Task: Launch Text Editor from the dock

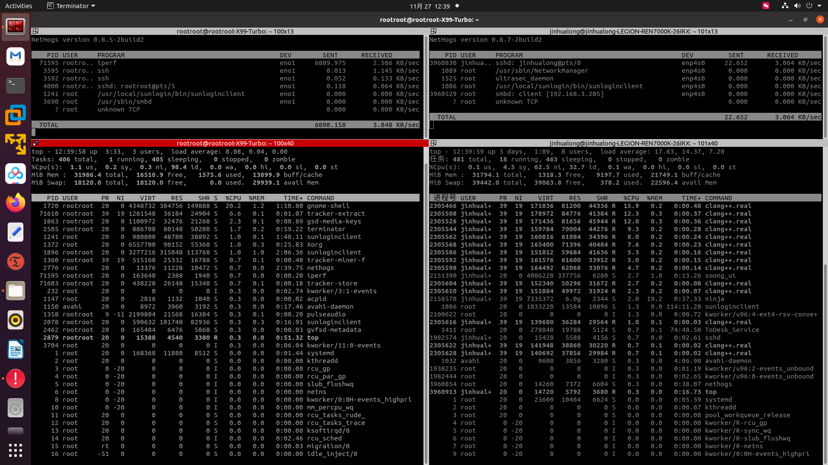Action: (16, 232)
